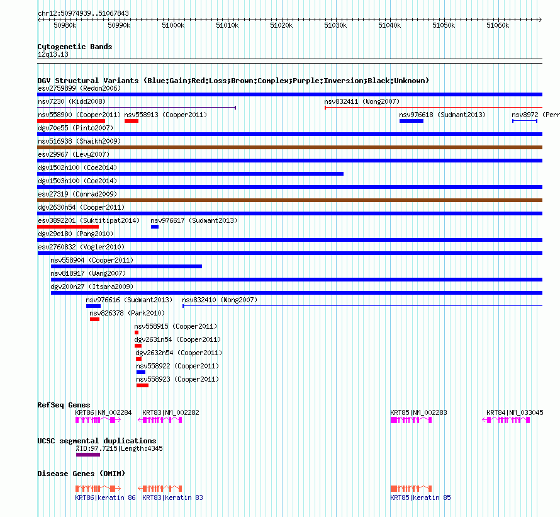The height and width of the screenshot is (517, 560).
Task: Click the esv3892201 (Suktitipat2014) red bar
Action: click(x=68, y=227)
